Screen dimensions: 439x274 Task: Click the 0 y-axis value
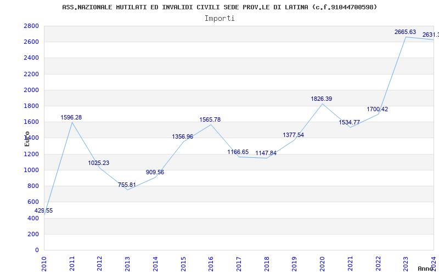click(37, 250)
